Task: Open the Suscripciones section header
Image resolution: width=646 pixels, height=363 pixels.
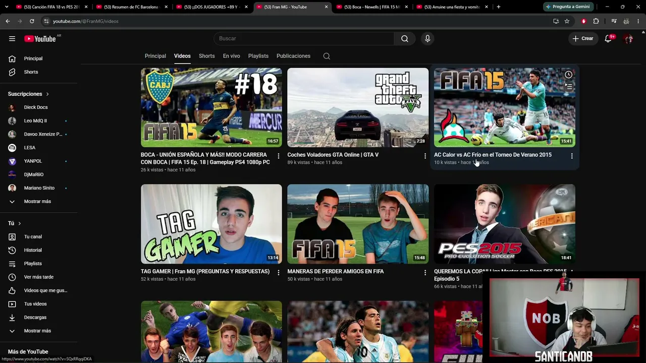Action: pyautogui.click(x=28, y=94)
